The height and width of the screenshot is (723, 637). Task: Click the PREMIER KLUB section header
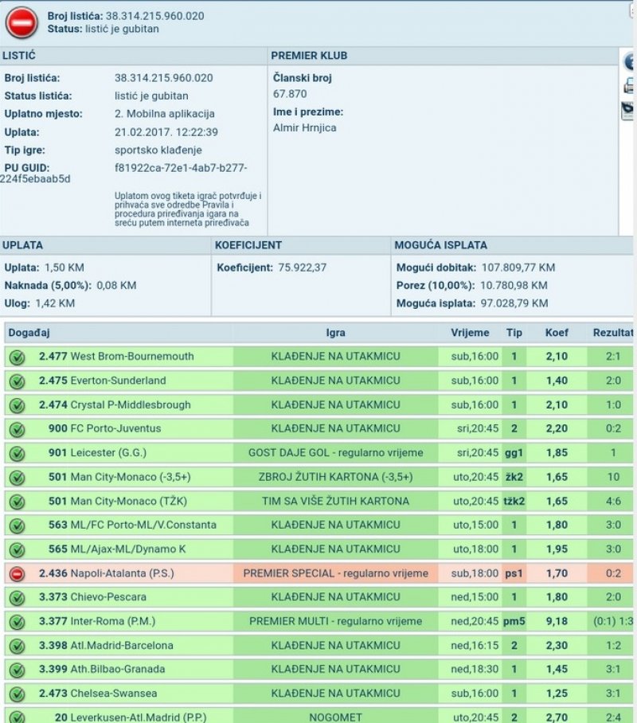(x=309, y=56)
